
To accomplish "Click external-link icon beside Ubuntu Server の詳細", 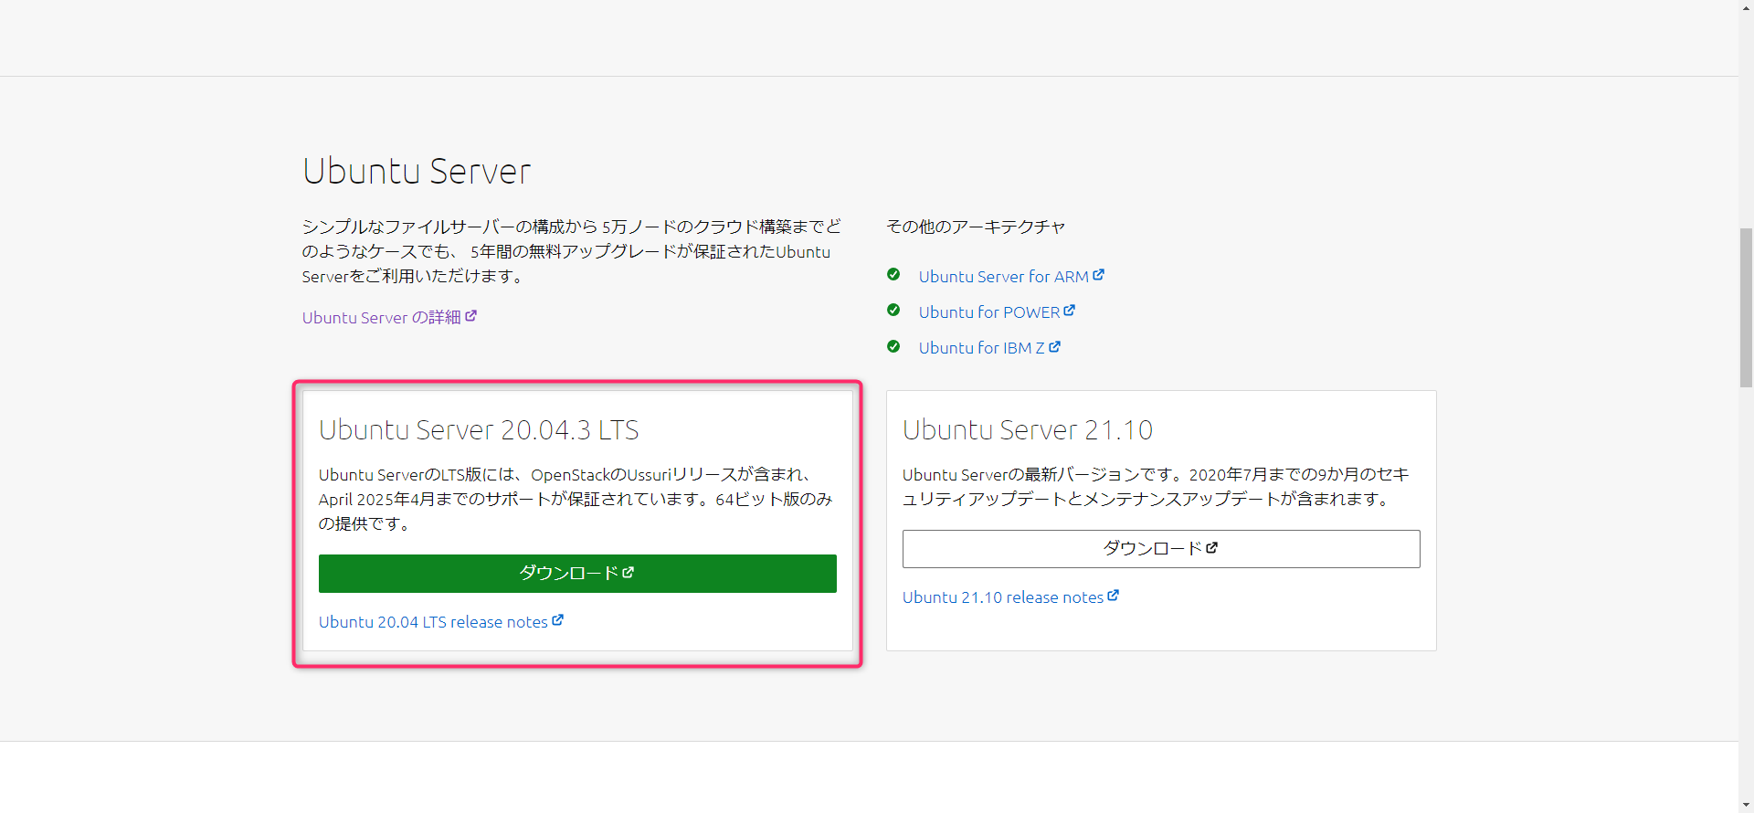I will point(470,316).
